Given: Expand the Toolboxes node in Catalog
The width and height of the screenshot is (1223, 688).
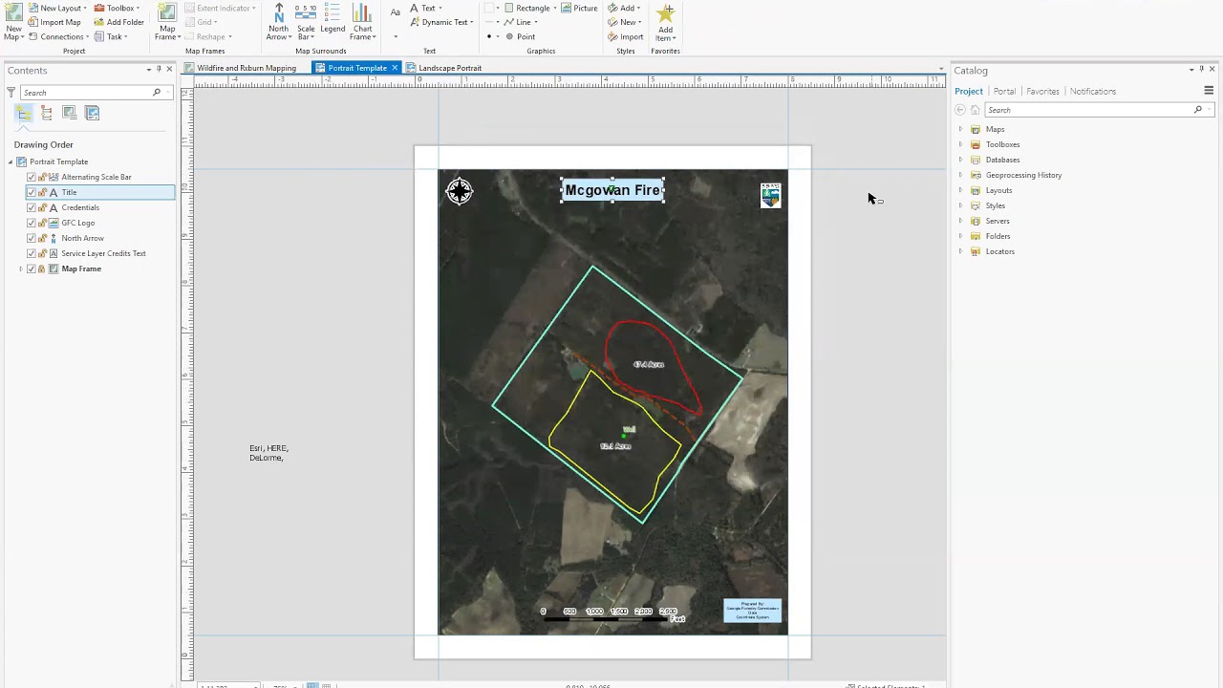Looking at the screenshot, I should (x=960, y=144).
